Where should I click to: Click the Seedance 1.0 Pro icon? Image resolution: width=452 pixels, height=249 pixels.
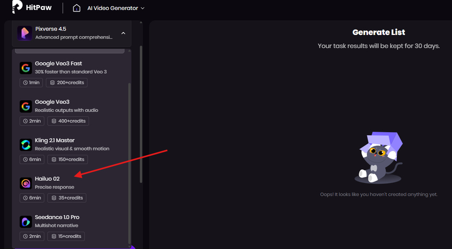tap(26, 222)
